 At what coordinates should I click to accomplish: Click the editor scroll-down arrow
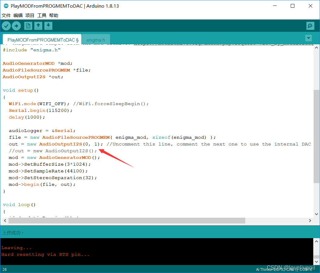pyautogui.click(x=316, y=214)
